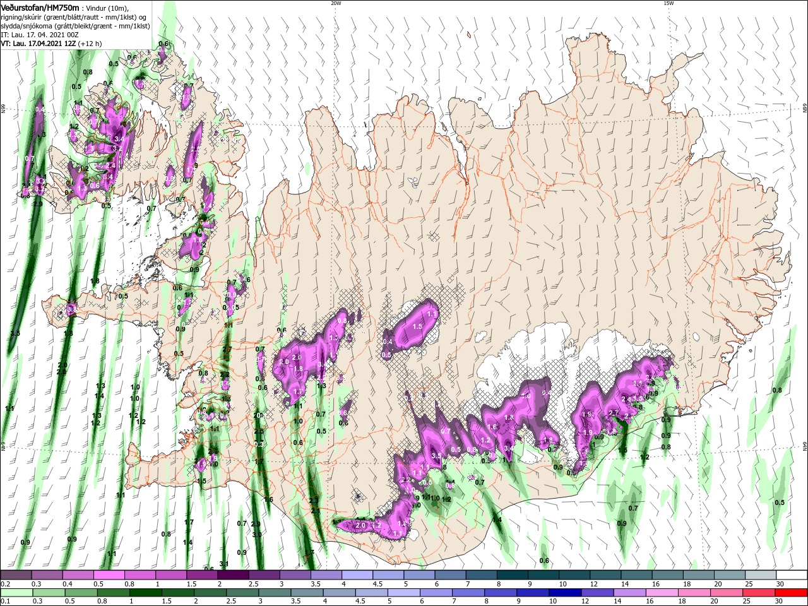The image size is (808, 606).
Task: Click the snow-scale swatch labeled 12
Action: click(605, 576)
